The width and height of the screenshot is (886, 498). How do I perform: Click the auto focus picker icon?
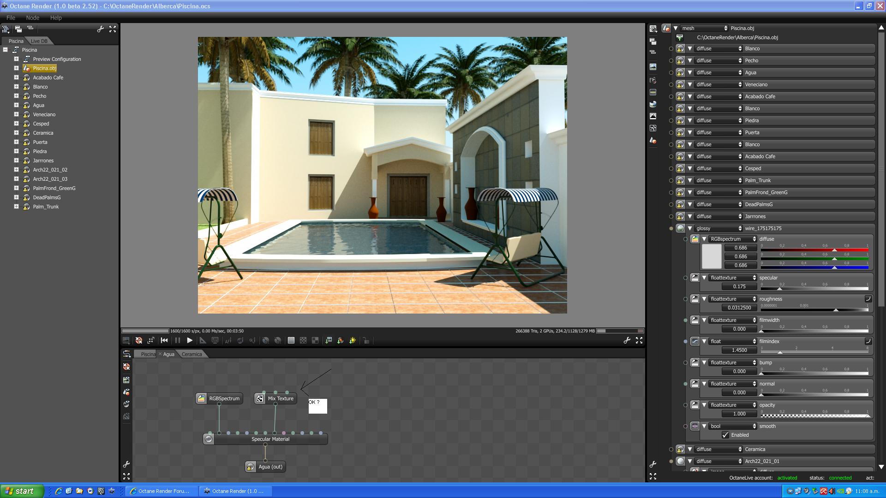tap(228, 340)
